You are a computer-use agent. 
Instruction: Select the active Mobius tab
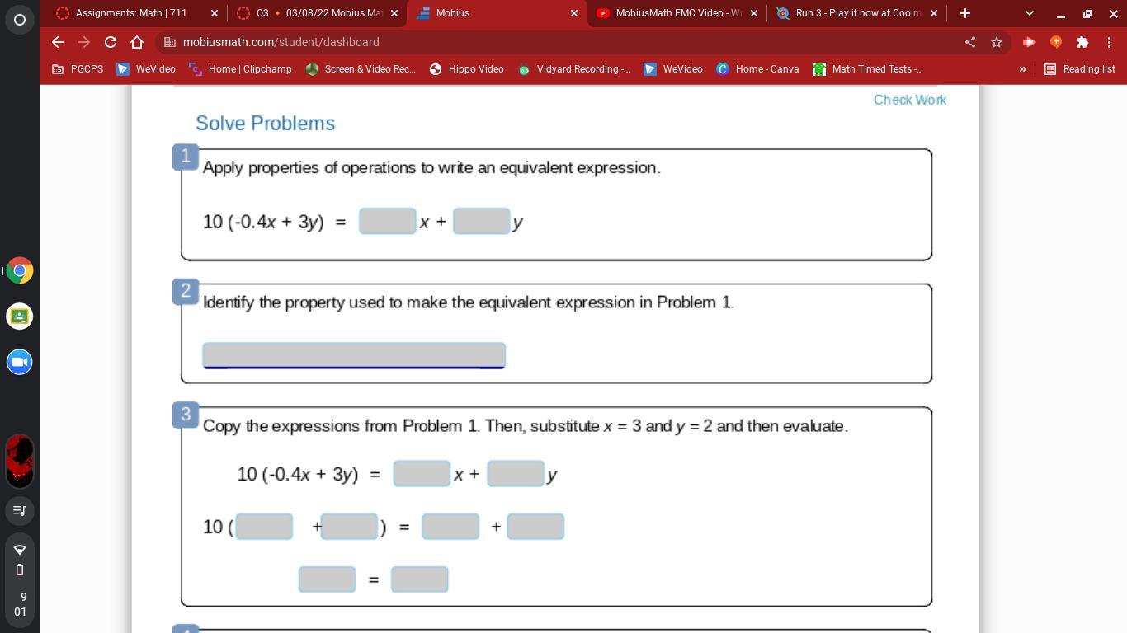pos(497,13)
